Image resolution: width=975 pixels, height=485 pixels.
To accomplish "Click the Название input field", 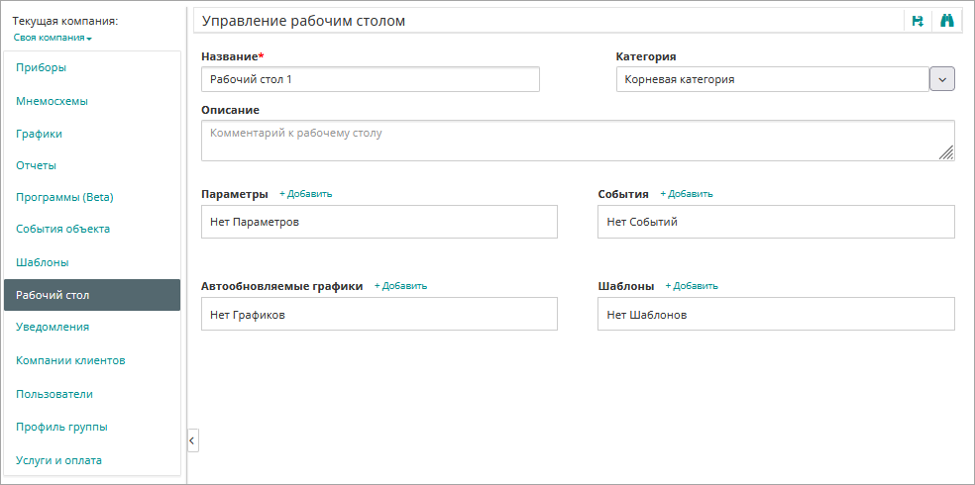I will [370, 79].
